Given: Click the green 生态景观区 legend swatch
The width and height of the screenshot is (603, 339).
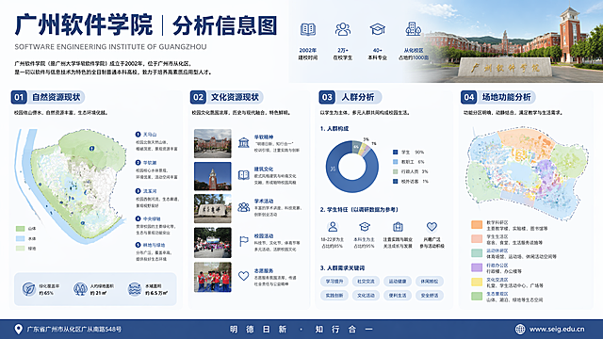Looking at the screenshot, I should pyautogui.click(x=477, y=296).
